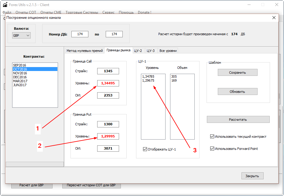This screenshot has width=284, height=196.
Task: Toggle 'Использовать текущий контракт' checkbox
Action: coord(212,137)
